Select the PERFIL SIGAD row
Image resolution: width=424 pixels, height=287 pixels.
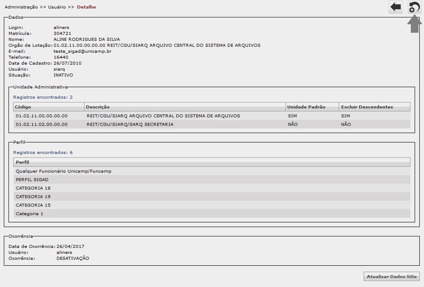(212, 179)
